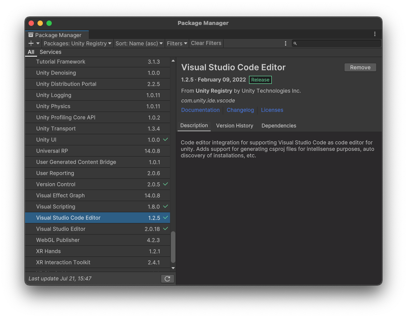Click the package list scrollbar thumb

click(x=173, y=247)
